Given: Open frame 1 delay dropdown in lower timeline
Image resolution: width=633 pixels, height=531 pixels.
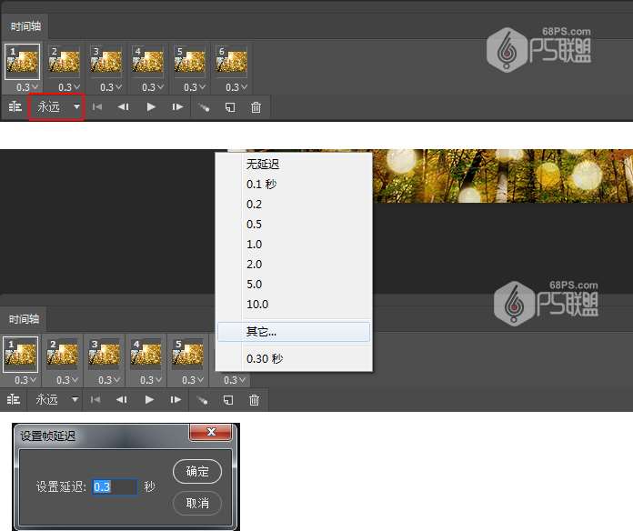Looking at the screenshot, I should coord(25,380).
